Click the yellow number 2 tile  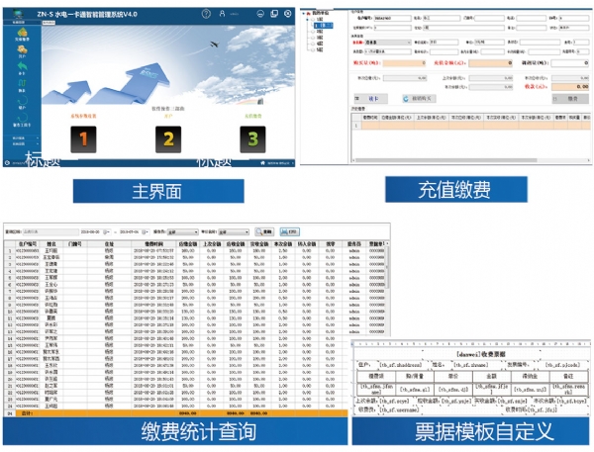pos(167,138)
